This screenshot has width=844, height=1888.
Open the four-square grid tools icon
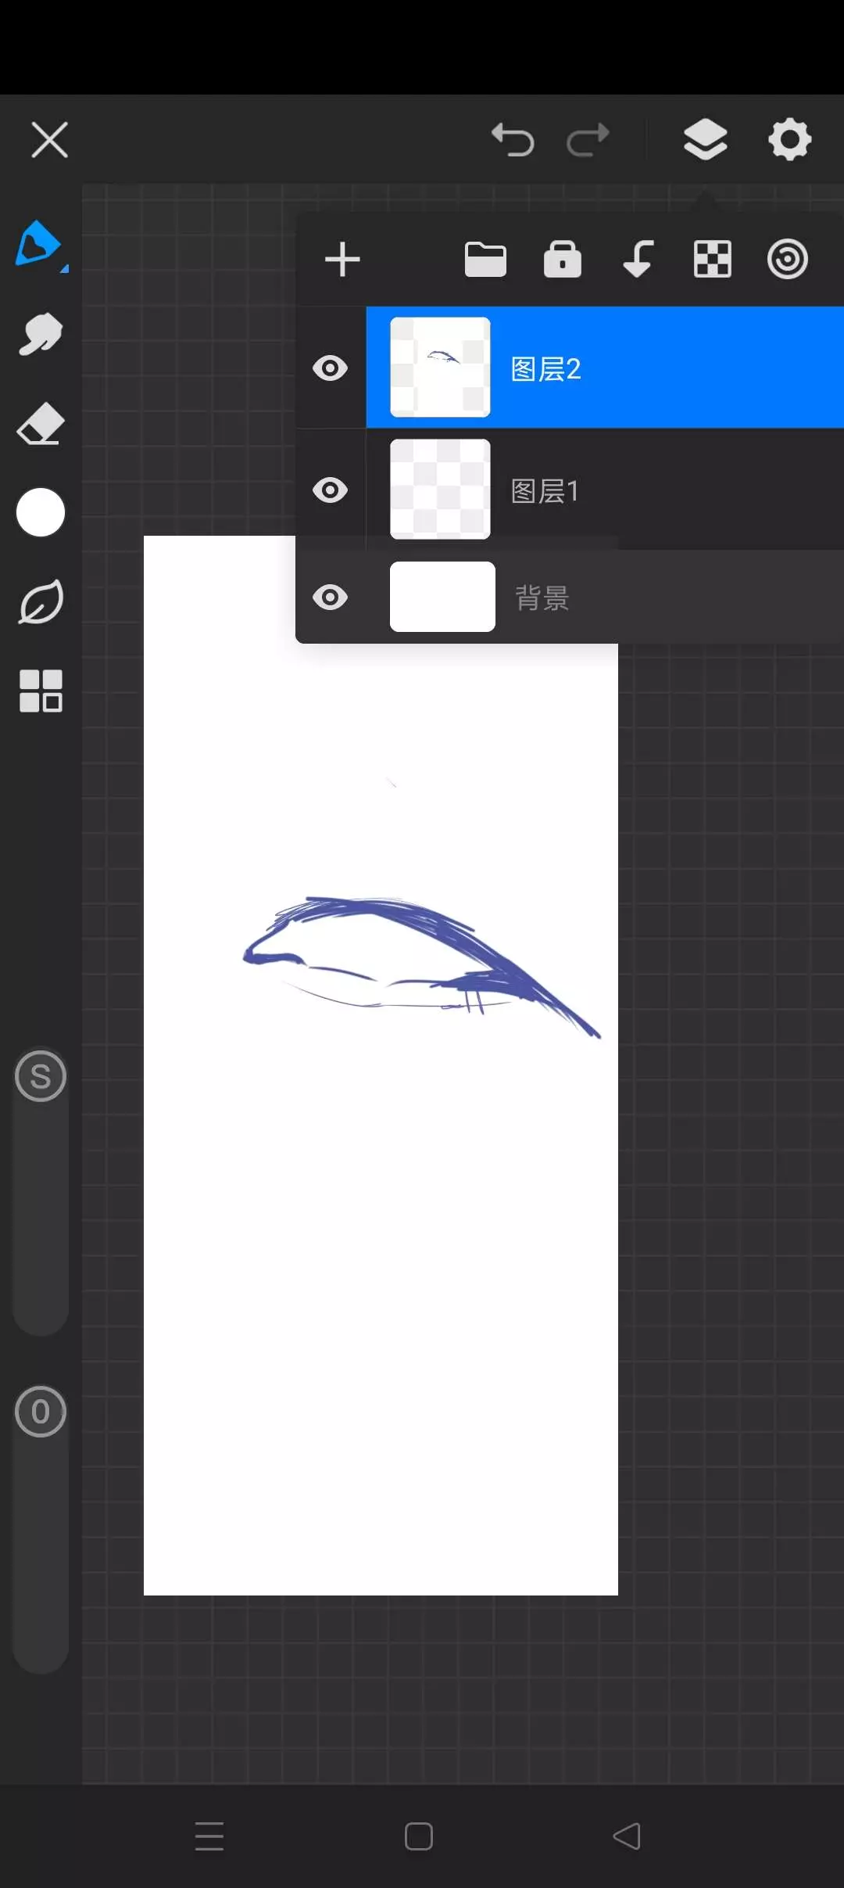pos(41,691)
